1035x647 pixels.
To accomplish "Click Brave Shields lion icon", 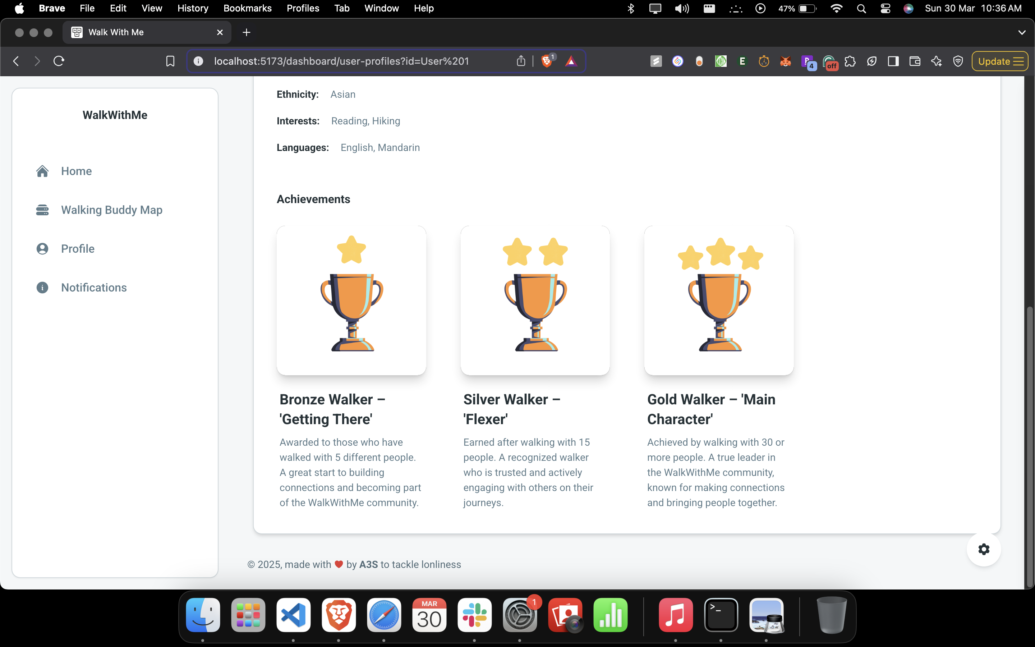I will 547,61.
